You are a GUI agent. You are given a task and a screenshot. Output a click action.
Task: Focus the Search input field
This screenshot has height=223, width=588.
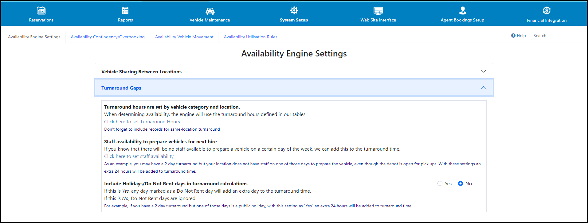click(558, 36)
